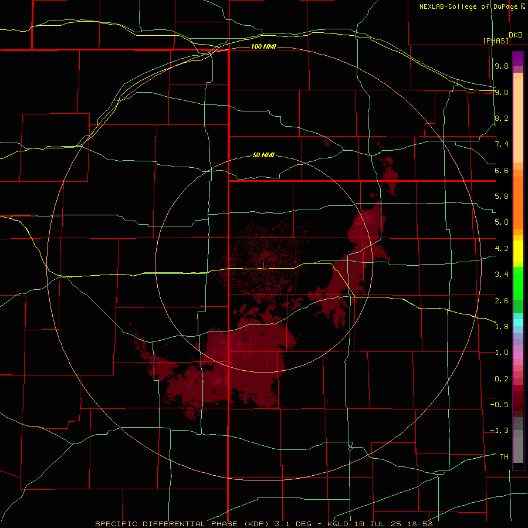Screen dimensions: 528x528
Task: Click the 8.2 legend value
Action: click(502, 118)
